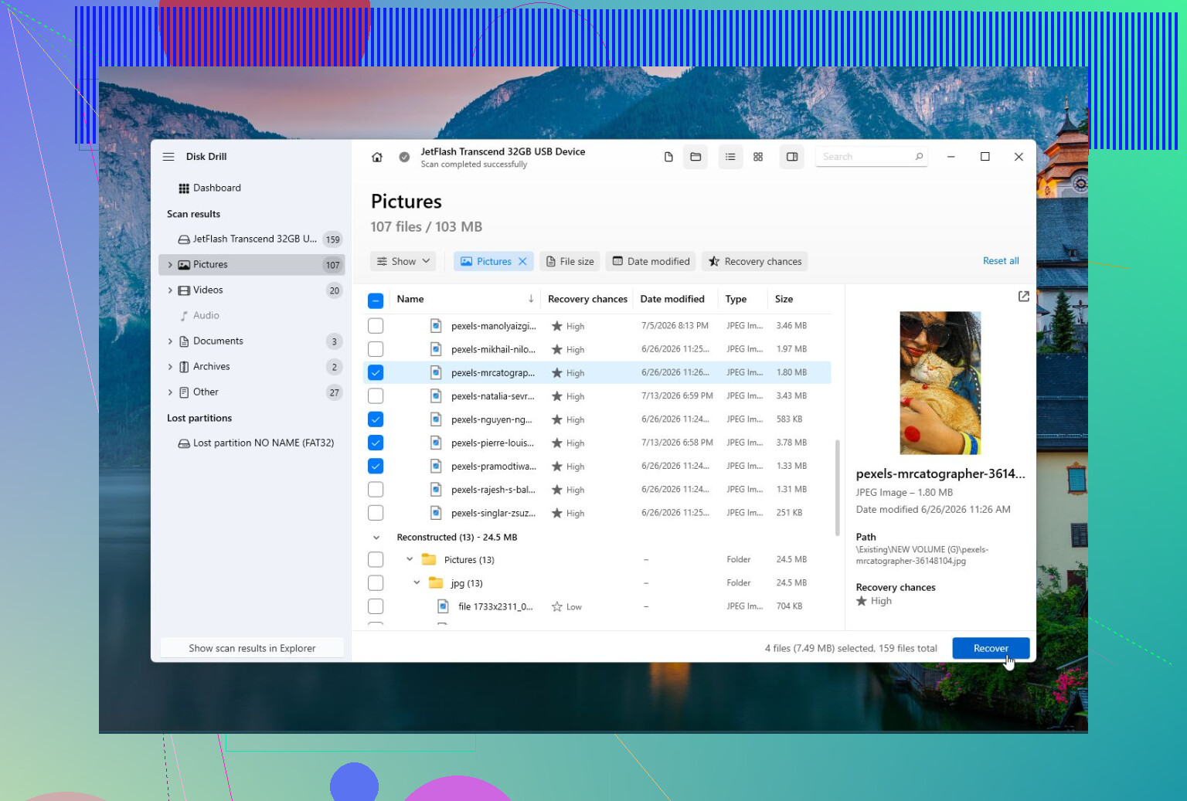The image size is (1187, 801).
Task: Click the Videos film icon in sidebar
Action: tap(184, 290)
